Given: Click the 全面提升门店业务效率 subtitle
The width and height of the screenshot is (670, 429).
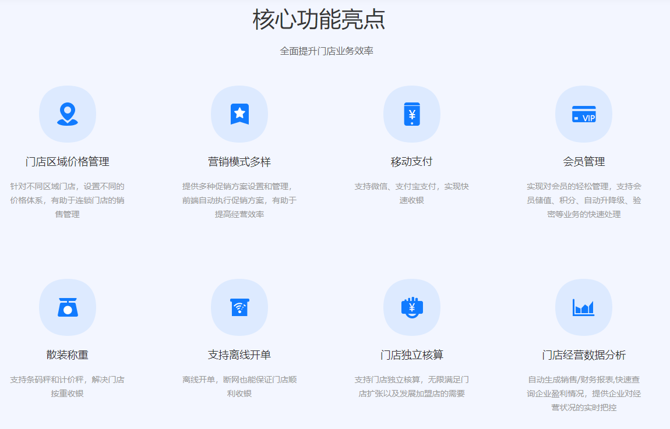Looking at the screenshot, I should coord(326,51).
